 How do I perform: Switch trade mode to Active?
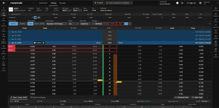click(42, 24)
